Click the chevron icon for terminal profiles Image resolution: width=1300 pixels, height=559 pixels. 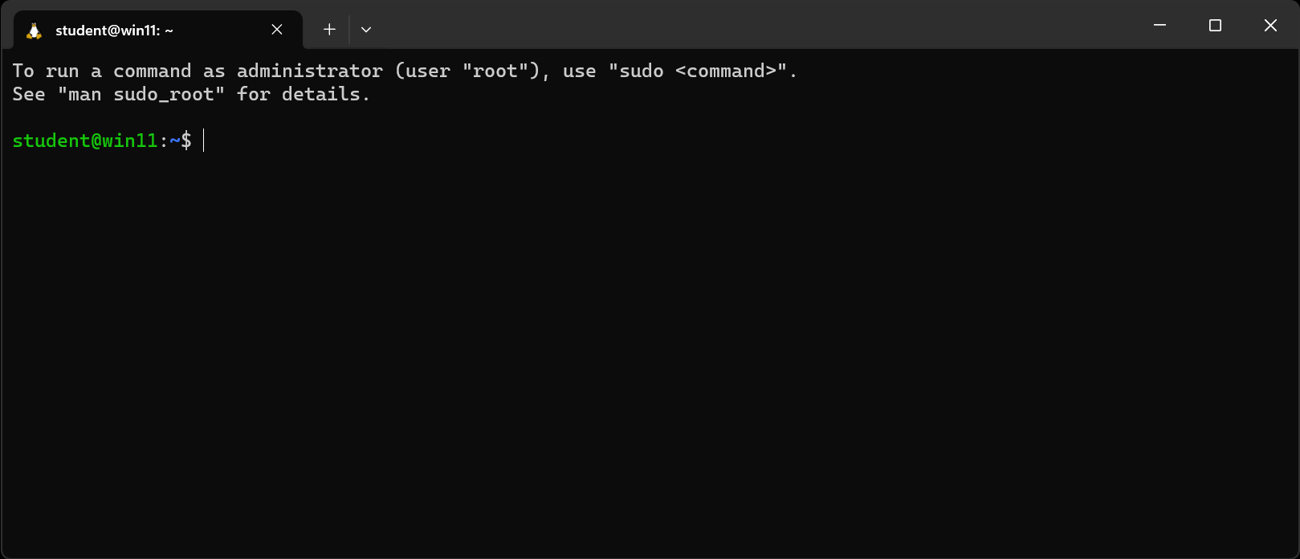click(366, 29)
